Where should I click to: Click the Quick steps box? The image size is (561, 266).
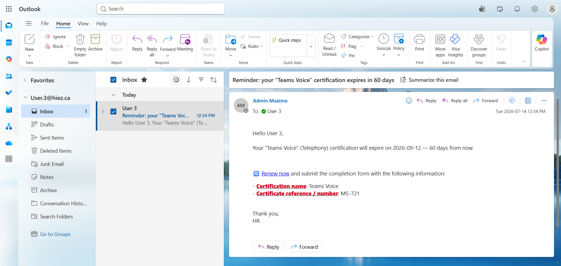(x=288, y=46)
